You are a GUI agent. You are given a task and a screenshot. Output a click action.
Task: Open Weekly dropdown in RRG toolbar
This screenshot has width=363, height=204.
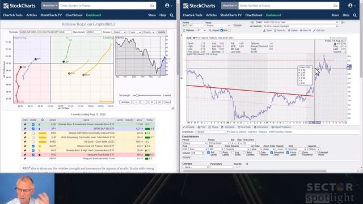point(149,32)
